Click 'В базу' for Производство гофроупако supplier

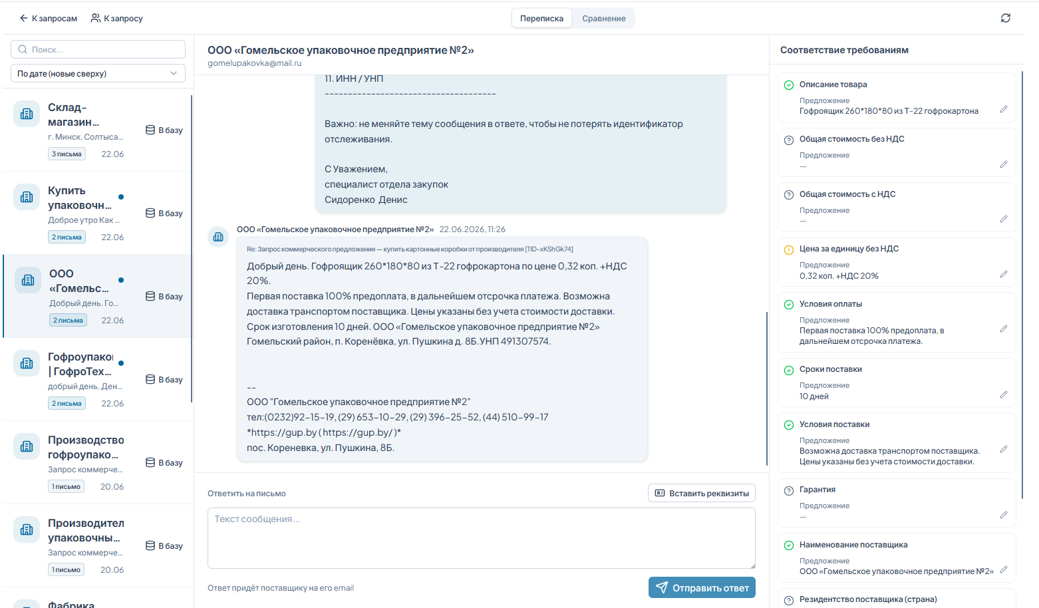pos(164,462)
